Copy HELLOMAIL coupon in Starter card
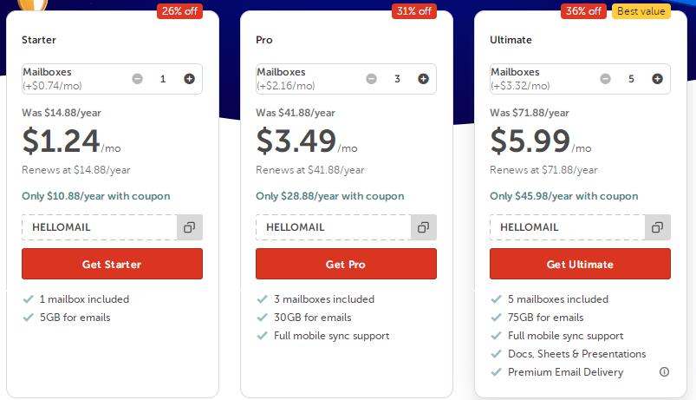The image size is (696, 400). click(189, 227)
